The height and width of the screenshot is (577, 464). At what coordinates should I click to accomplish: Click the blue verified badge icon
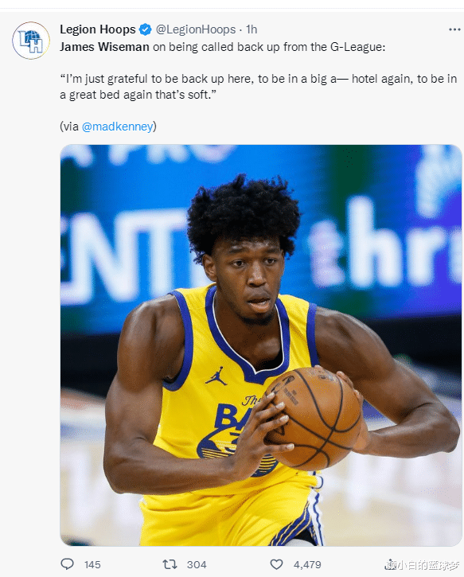(146, 29)
